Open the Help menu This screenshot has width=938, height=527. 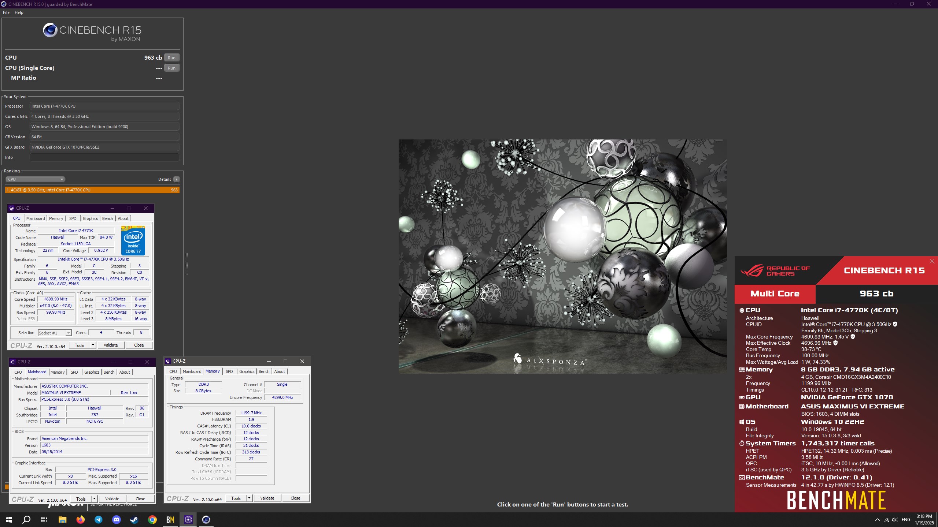click(x=19, y=12)
